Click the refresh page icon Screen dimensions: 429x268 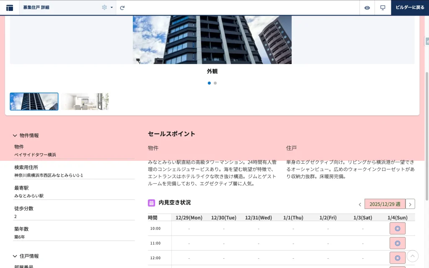(x=122, y=8)
